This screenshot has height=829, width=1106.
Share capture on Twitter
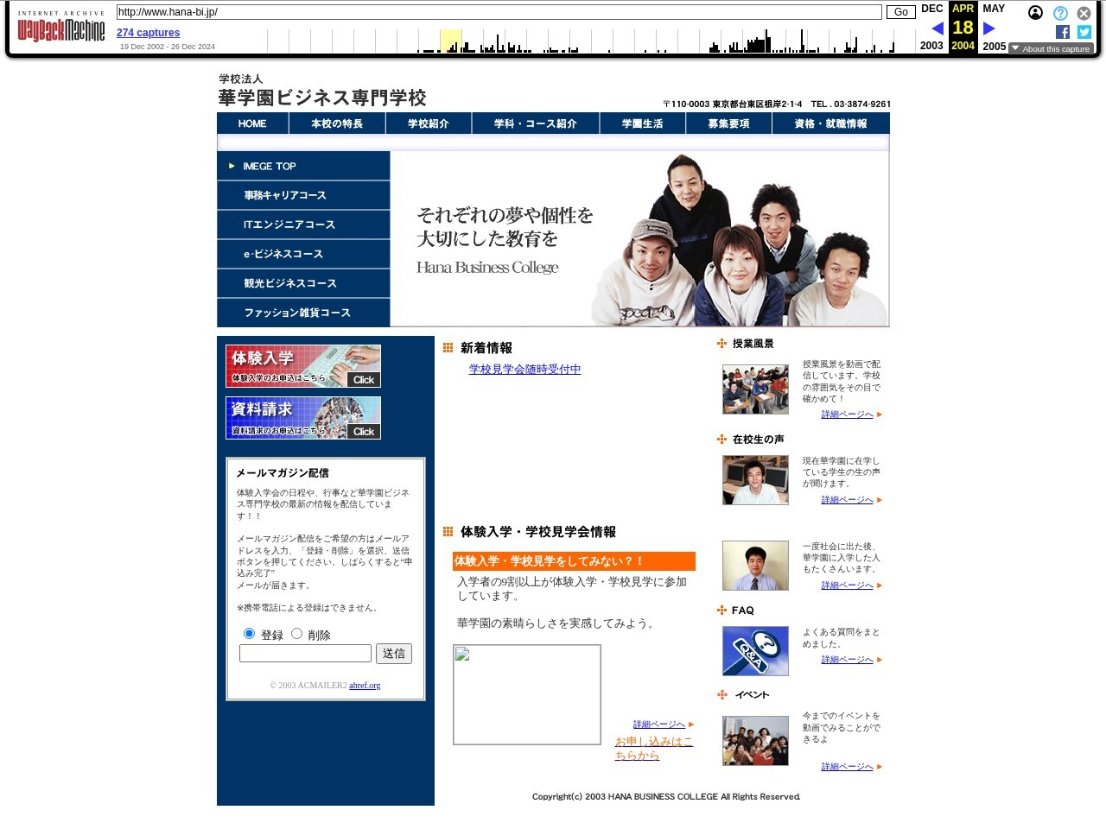pos(1084,32)
